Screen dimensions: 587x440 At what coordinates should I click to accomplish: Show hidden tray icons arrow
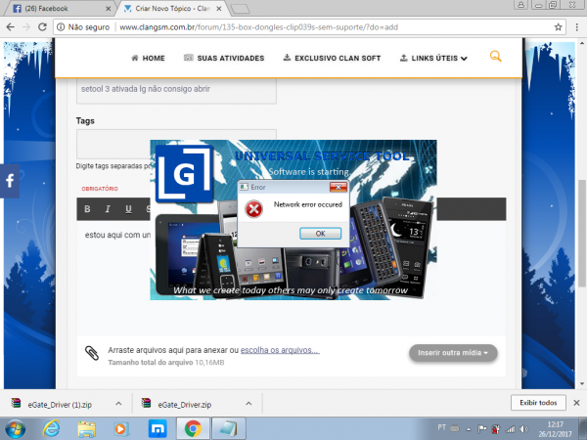(x=469, y=429)
